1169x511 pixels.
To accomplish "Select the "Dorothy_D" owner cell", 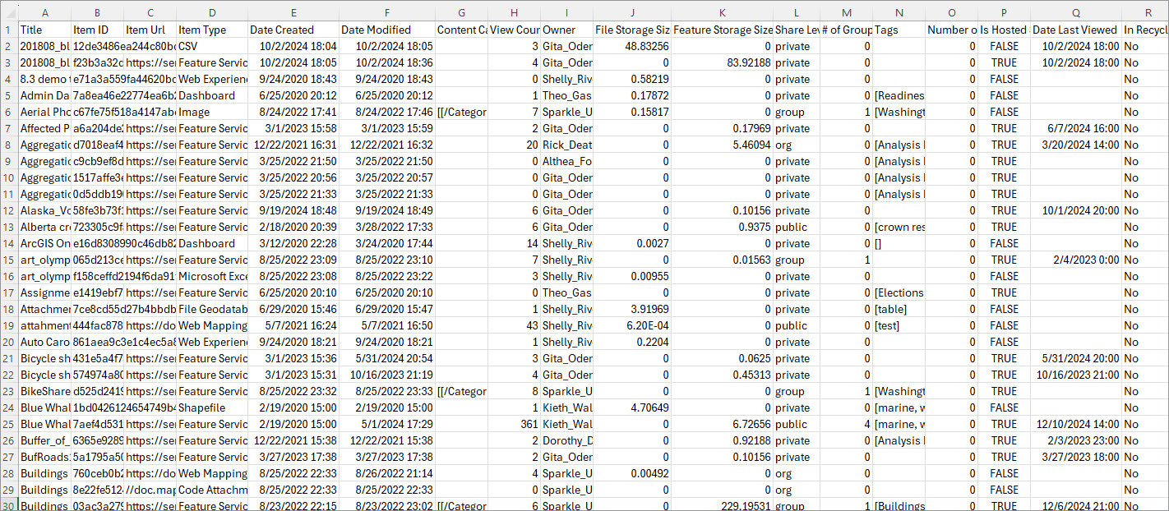I will click(566, 440).
